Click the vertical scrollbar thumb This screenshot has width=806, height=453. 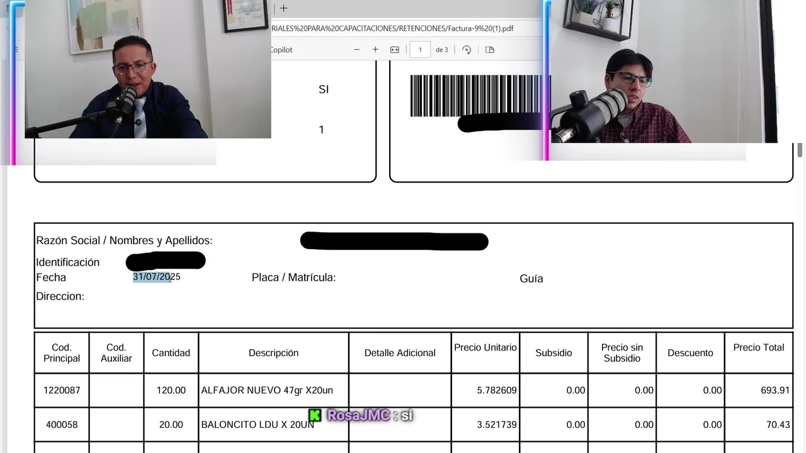coord(800,150)
